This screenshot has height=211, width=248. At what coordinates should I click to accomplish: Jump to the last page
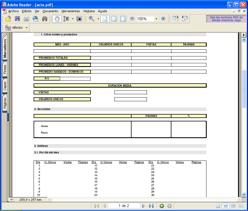[x=151, y=206]
